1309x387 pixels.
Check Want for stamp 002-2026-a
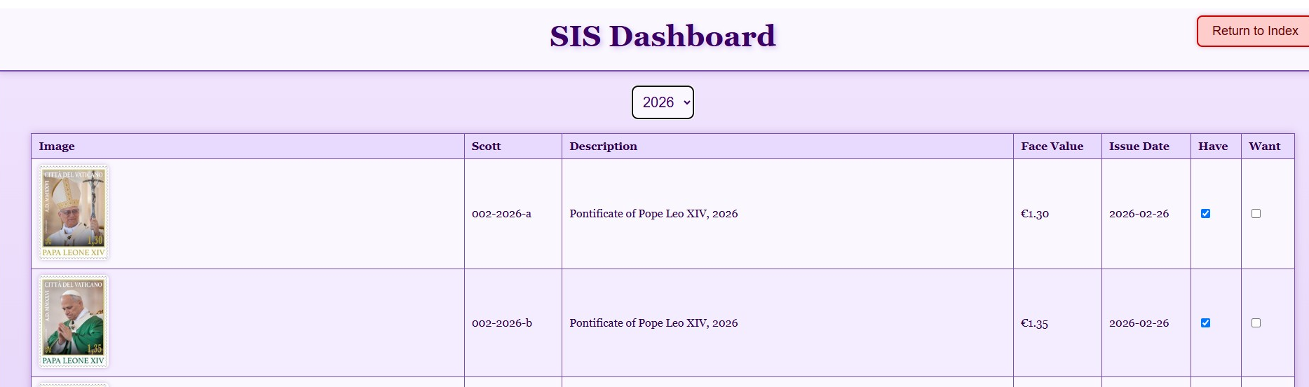tap(1256, 214)
